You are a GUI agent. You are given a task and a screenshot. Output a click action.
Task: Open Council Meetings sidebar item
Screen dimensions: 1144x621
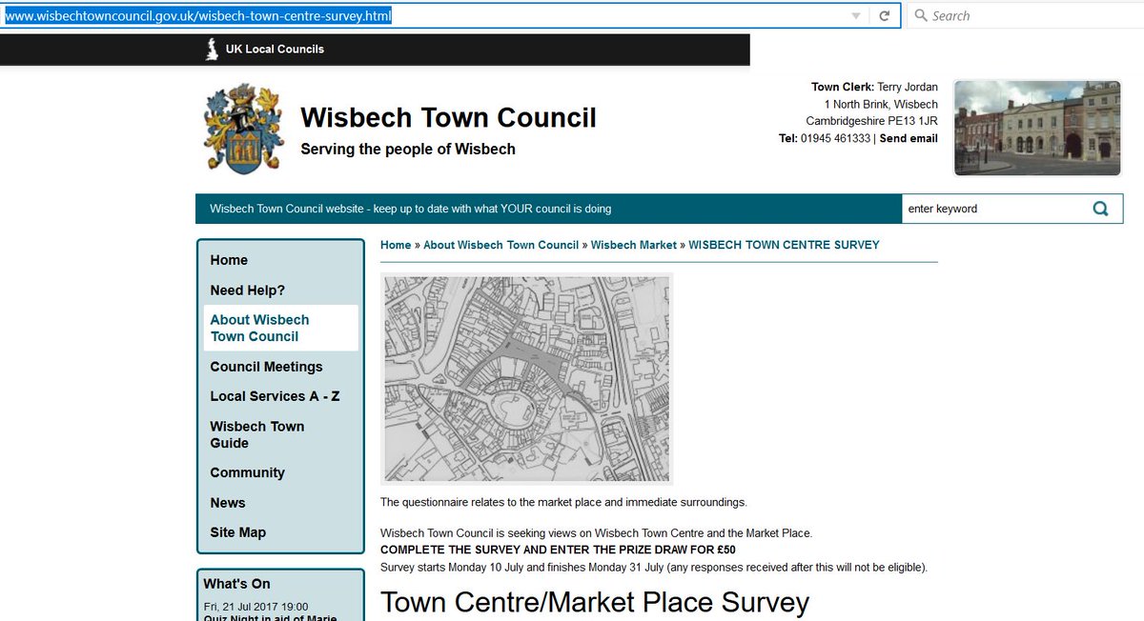(x=267, y=367)
